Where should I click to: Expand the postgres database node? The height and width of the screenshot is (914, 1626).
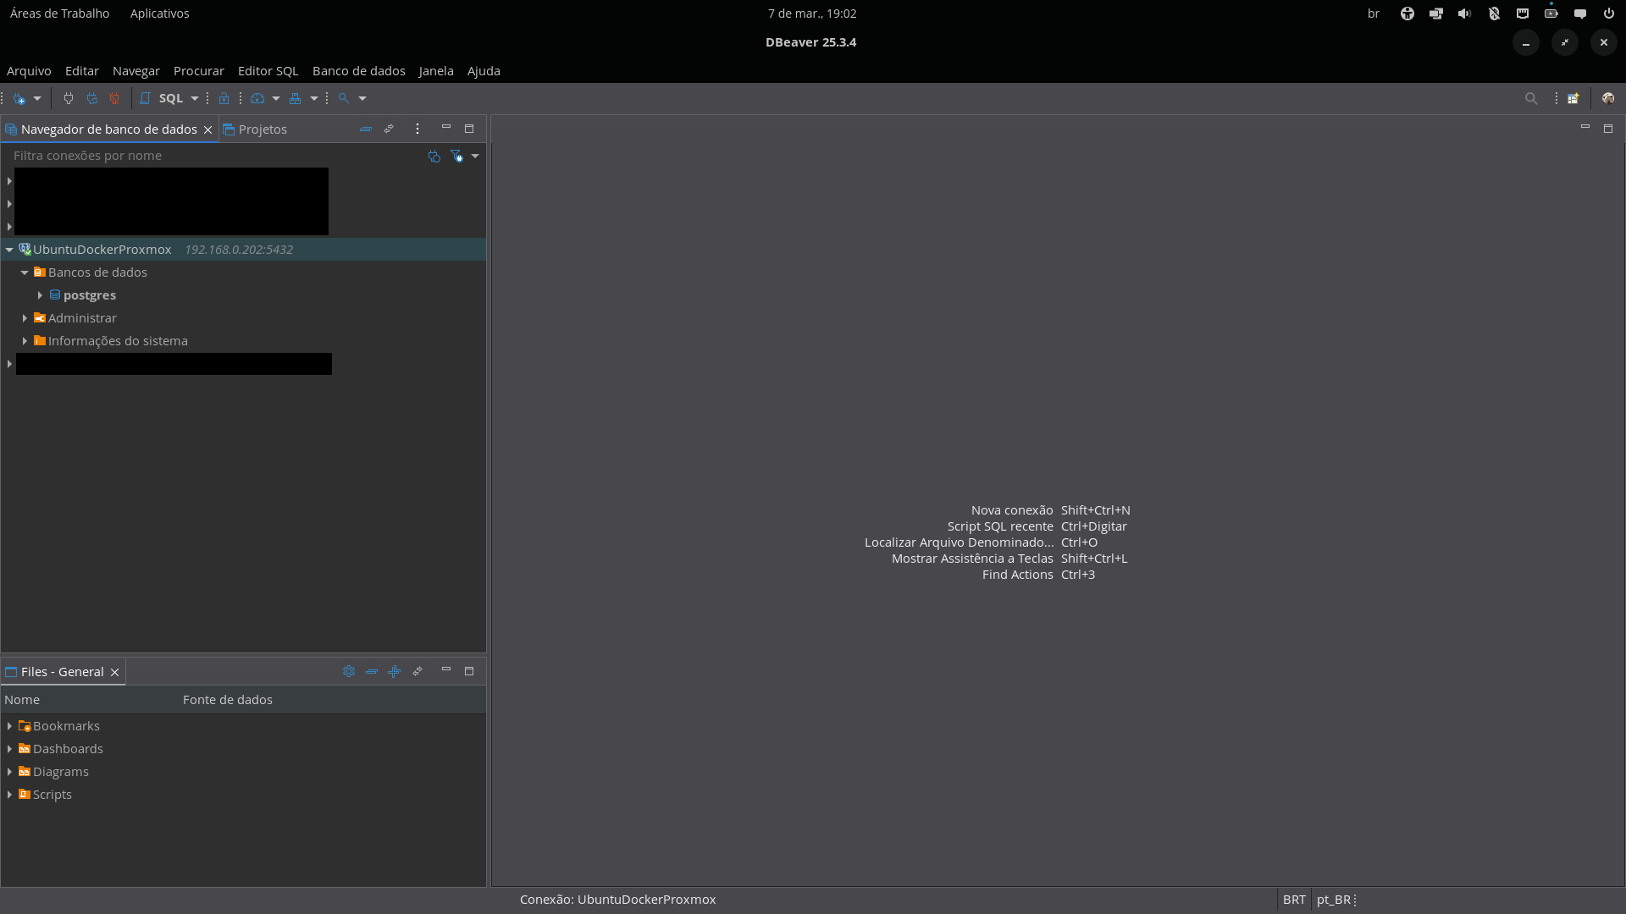40,295
